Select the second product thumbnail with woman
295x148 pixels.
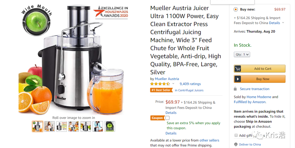click(49, 126)
